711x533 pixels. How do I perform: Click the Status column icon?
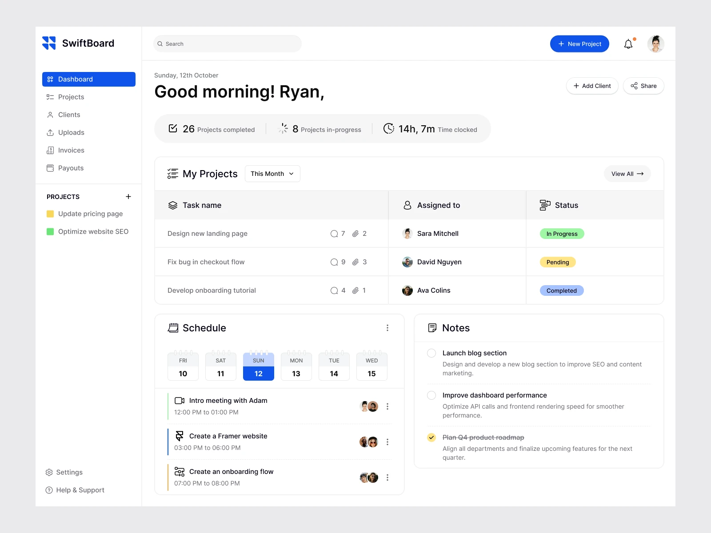pos(545,205)
